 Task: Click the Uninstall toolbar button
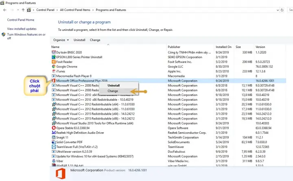(79, 40)
